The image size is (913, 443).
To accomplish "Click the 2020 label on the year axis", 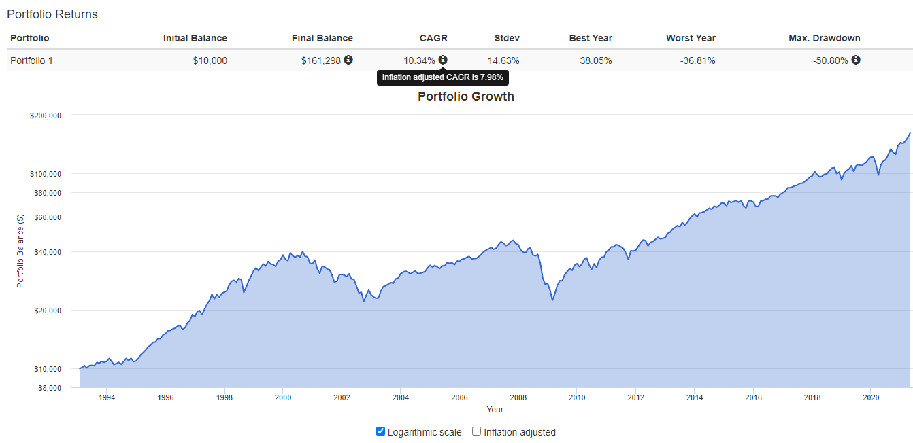I will pos(871,397).
